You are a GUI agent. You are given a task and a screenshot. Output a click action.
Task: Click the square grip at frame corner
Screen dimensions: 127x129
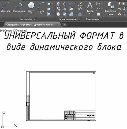pyautogui.click(x=94, y=73)
